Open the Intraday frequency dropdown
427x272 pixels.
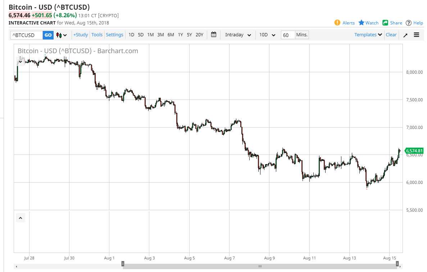(x=237, y=34)
